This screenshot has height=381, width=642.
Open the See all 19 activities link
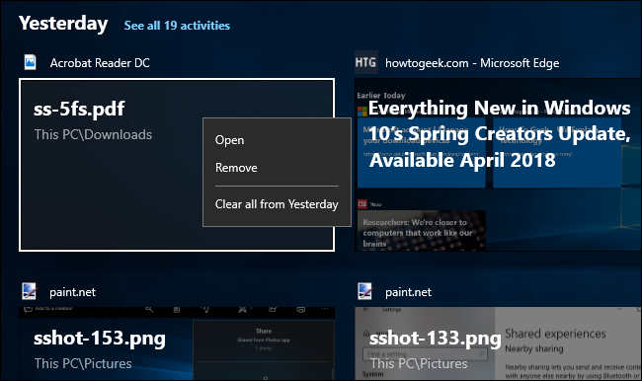click(x=177, y=26)
